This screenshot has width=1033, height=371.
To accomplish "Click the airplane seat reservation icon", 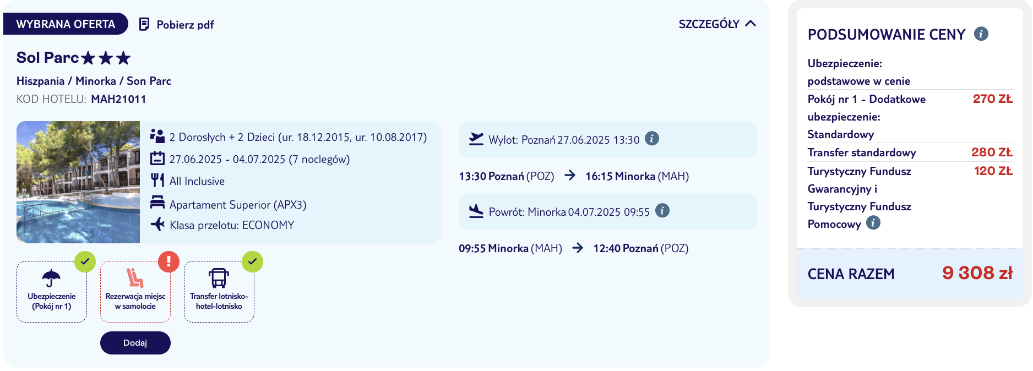I will pos(135,277).
